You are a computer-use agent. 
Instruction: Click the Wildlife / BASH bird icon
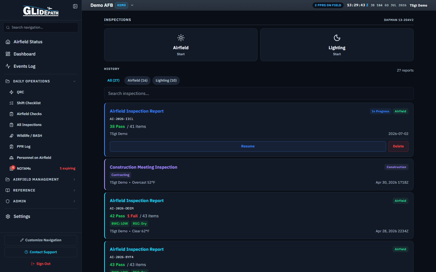pyautogui.click(x=11, y=136)
